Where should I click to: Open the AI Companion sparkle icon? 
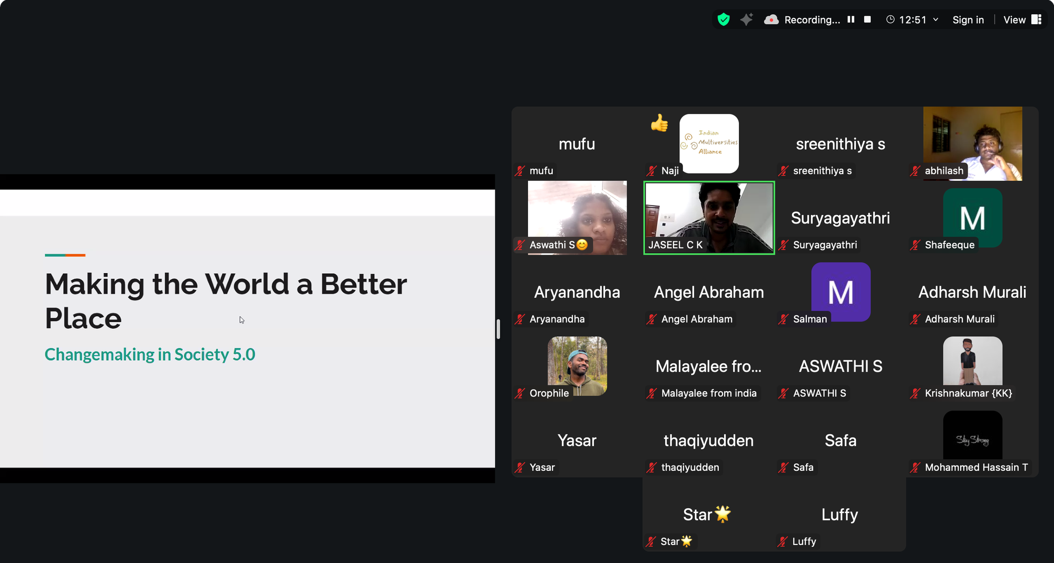click(746, 20)
